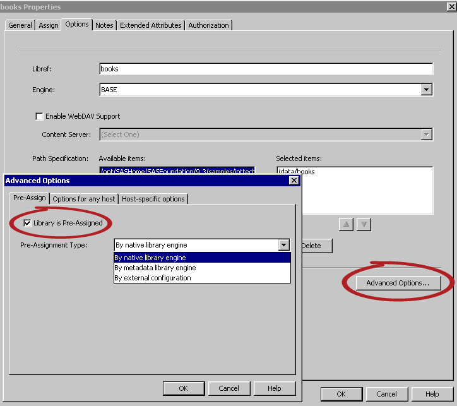Uncheck Library is Pre-Assigned checkbox

27,223
